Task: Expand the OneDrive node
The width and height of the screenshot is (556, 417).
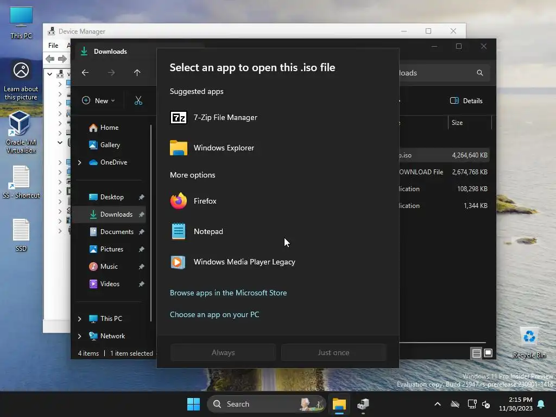Action: (79, 162)
